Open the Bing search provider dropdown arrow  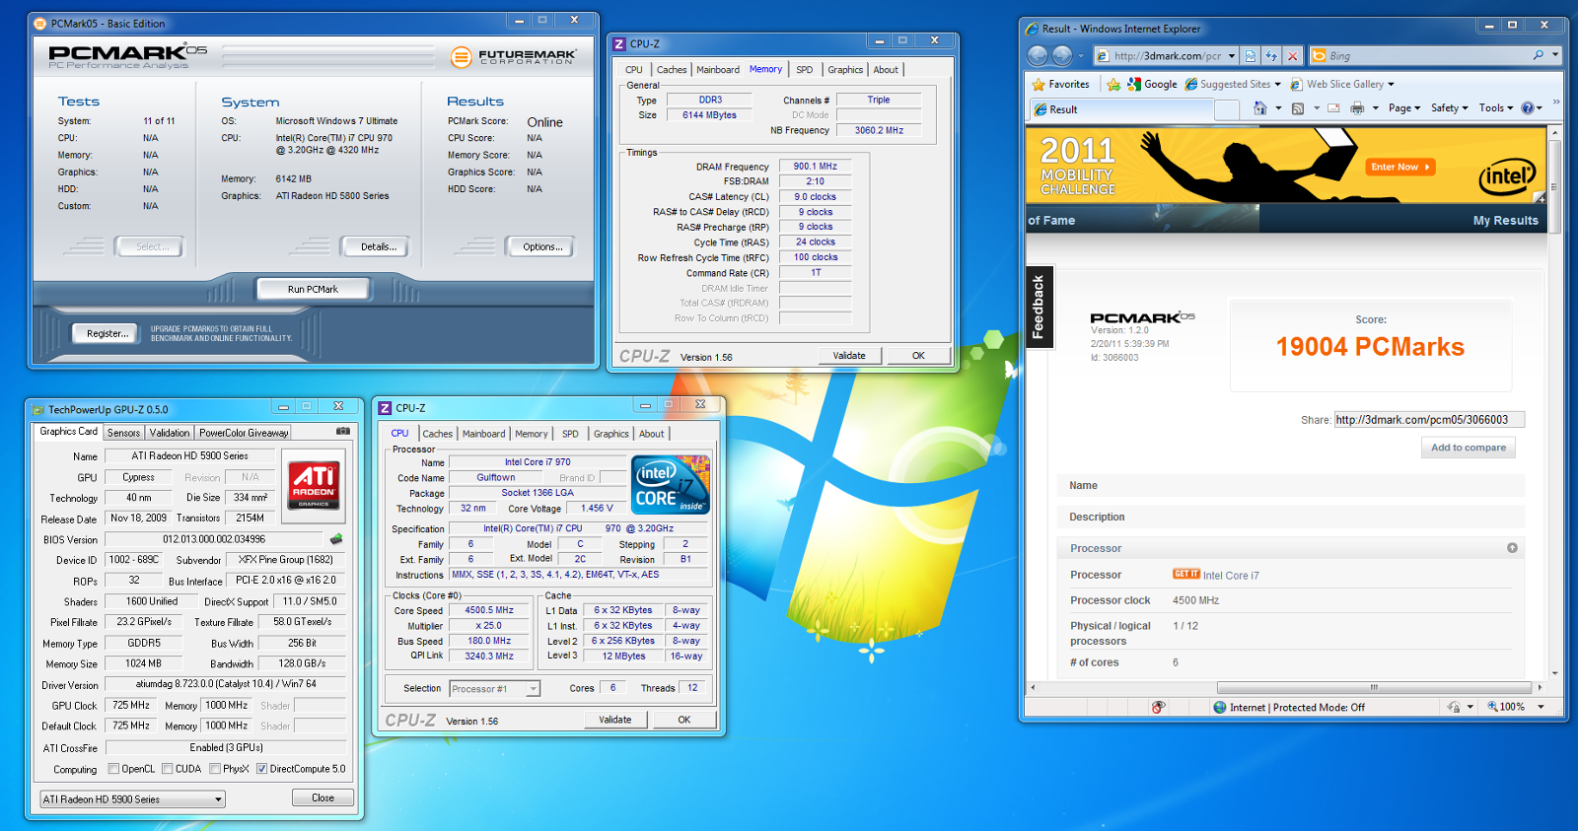1555,55
